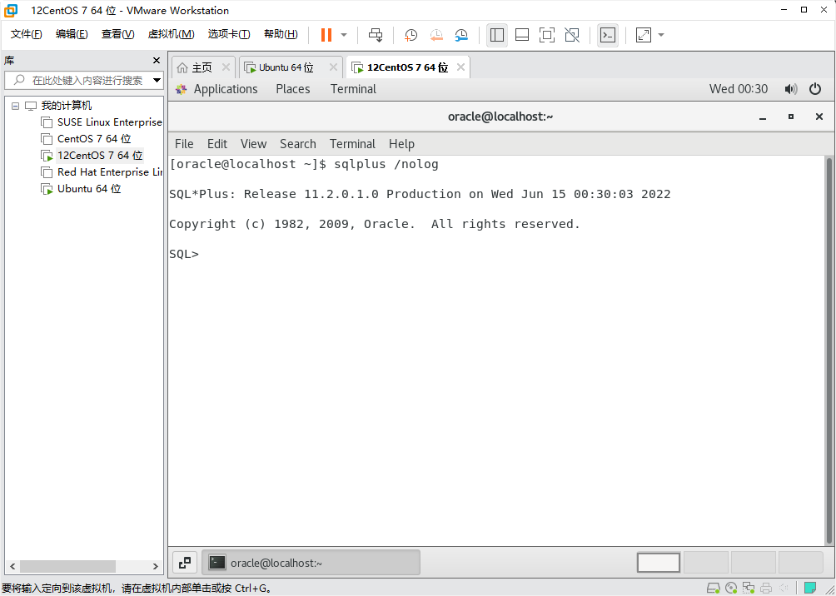Open the GNOME Places menu
The image size is (836, 596).
[x=293, y=89]
